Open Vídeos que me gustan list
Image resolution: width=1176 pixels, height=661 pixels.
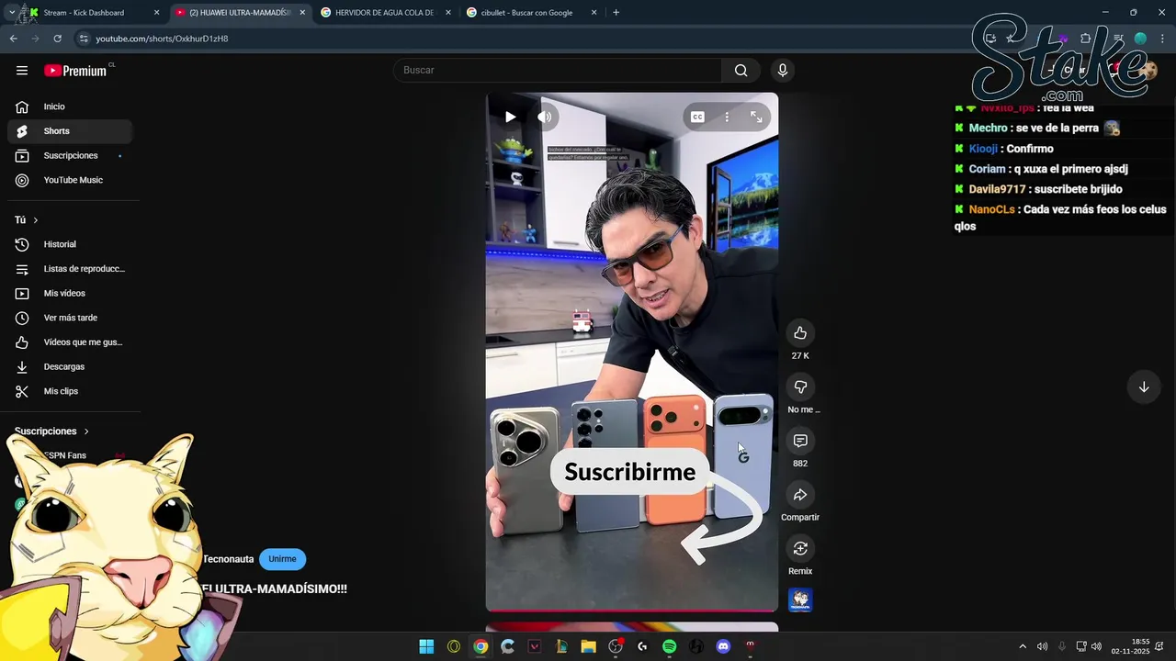70,342
